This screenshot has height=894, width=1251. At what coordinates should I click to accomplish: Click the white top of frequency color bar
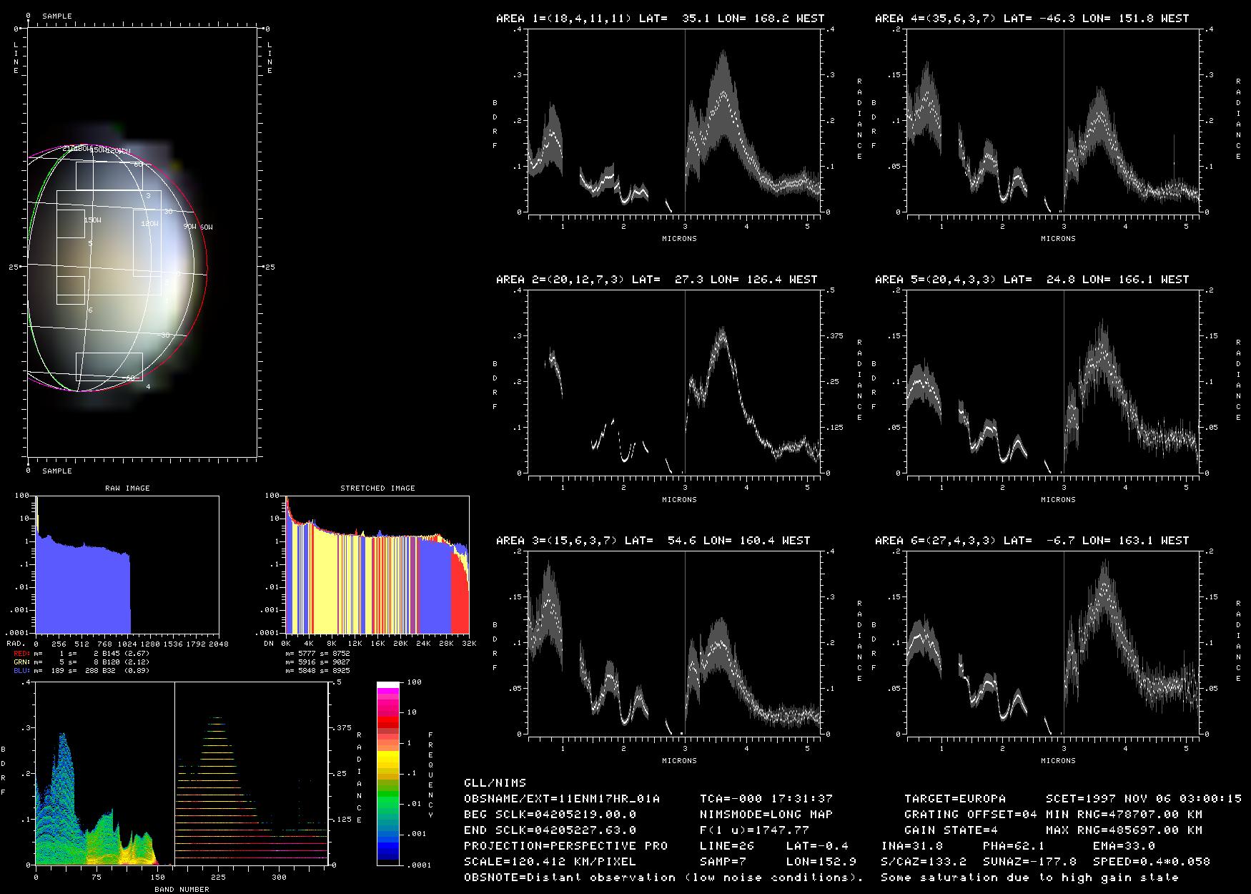click(388, 685)
